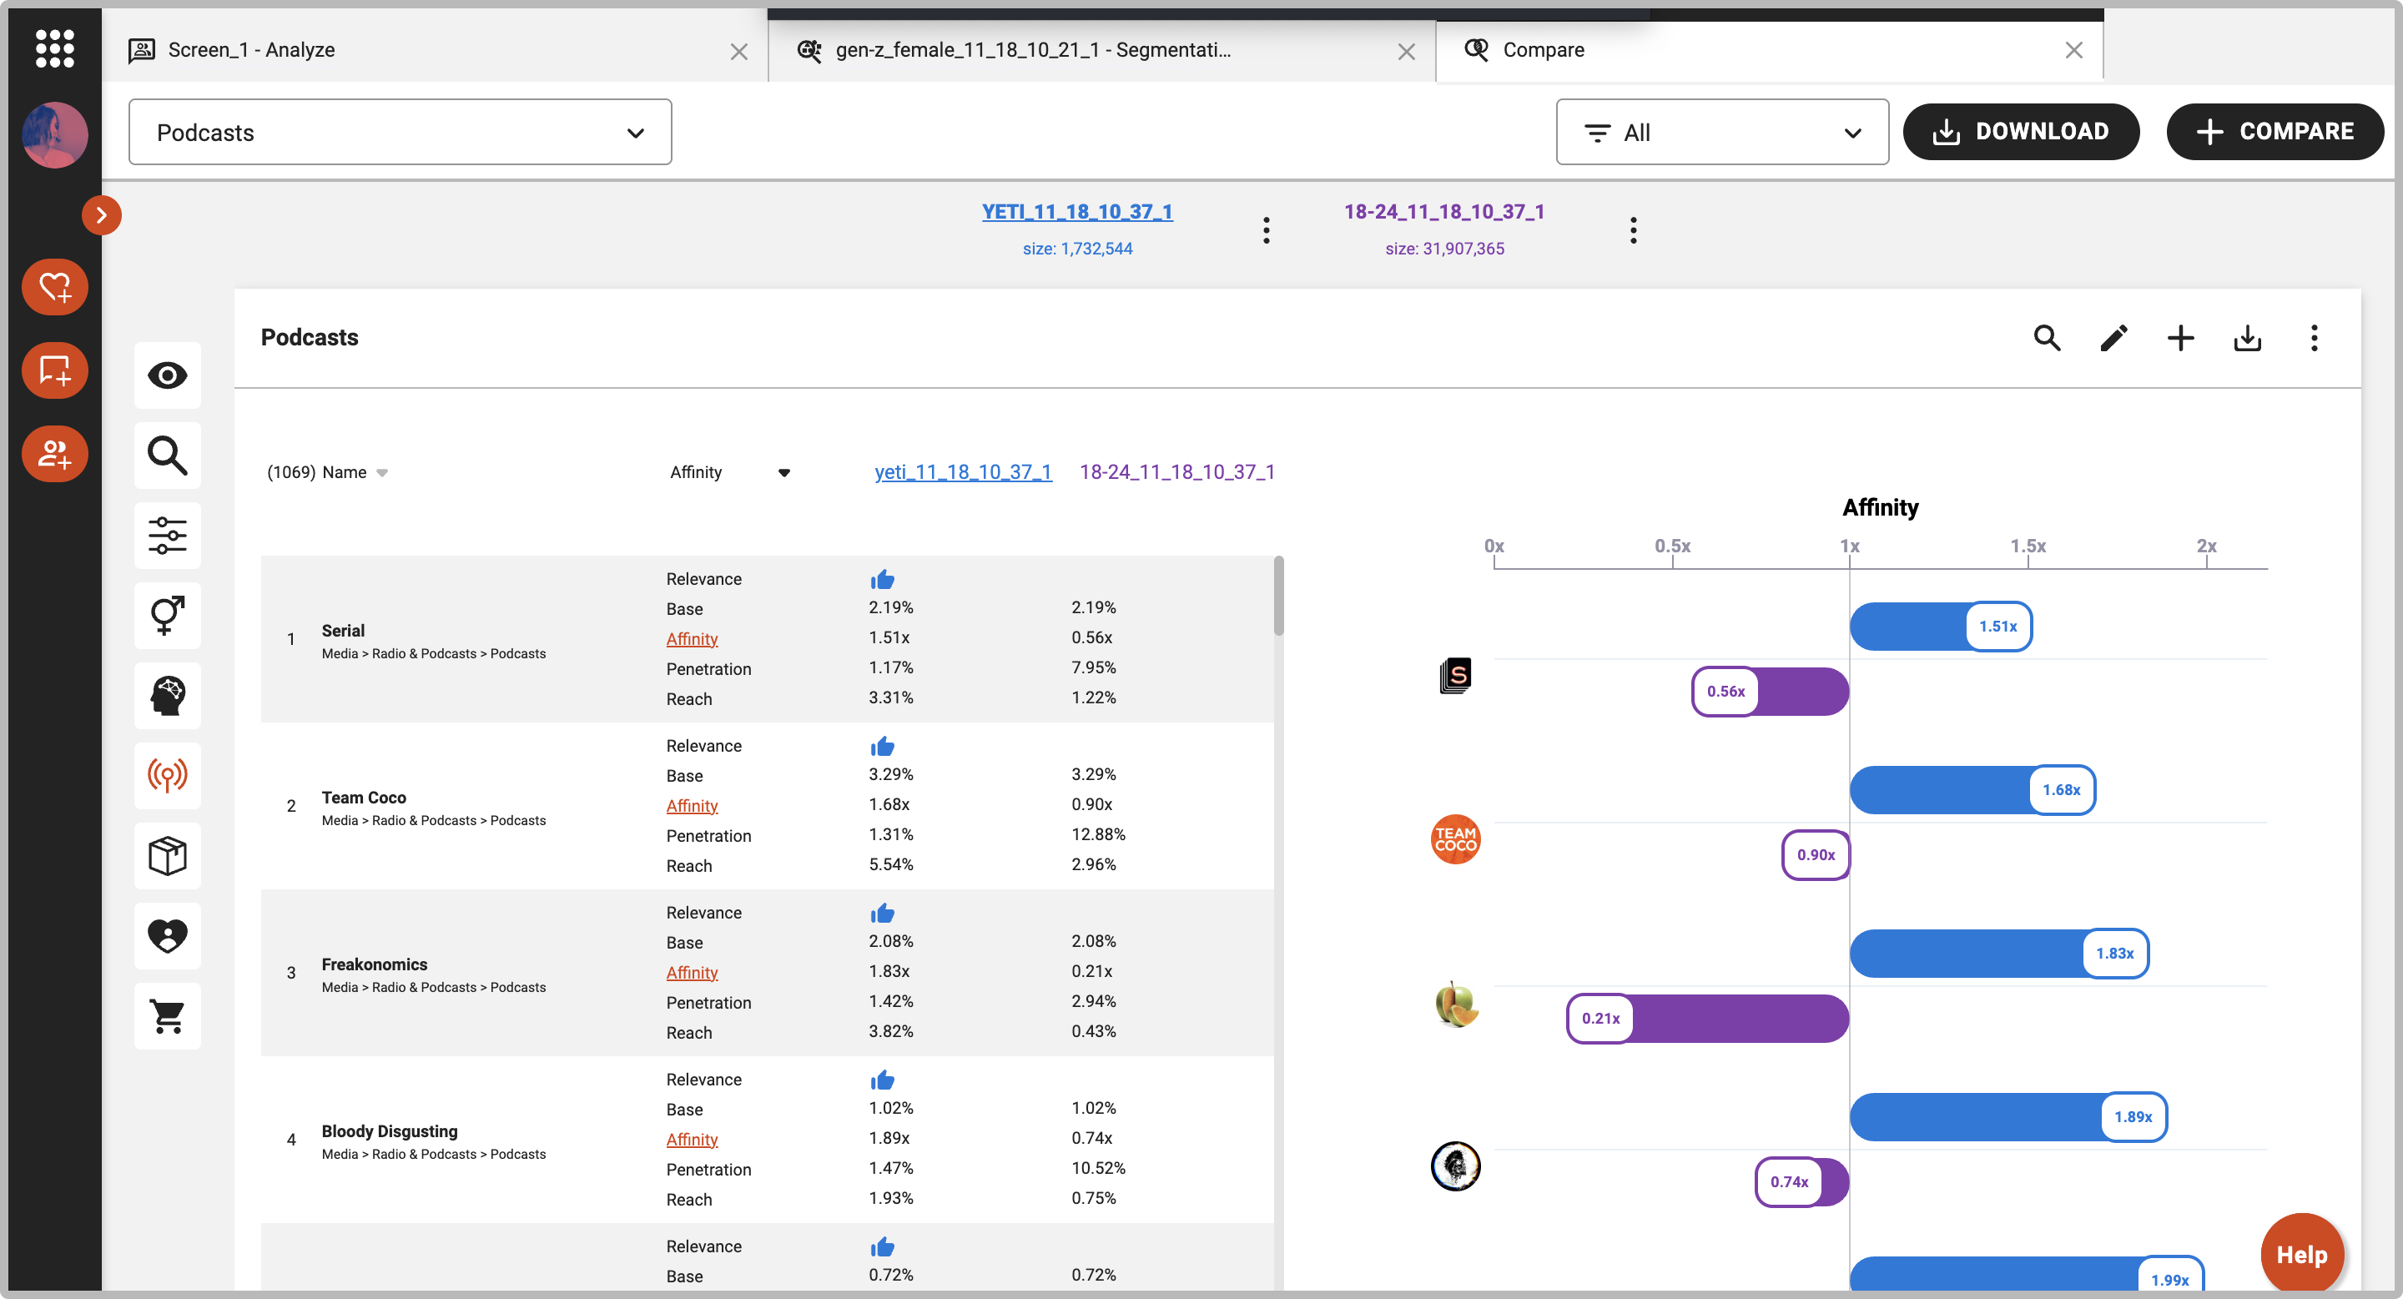Open the YETI_11_18_10_37_1 audience link
Image resolution: width=2403 pixels, height=1299 pixels.
point(1076,212)
